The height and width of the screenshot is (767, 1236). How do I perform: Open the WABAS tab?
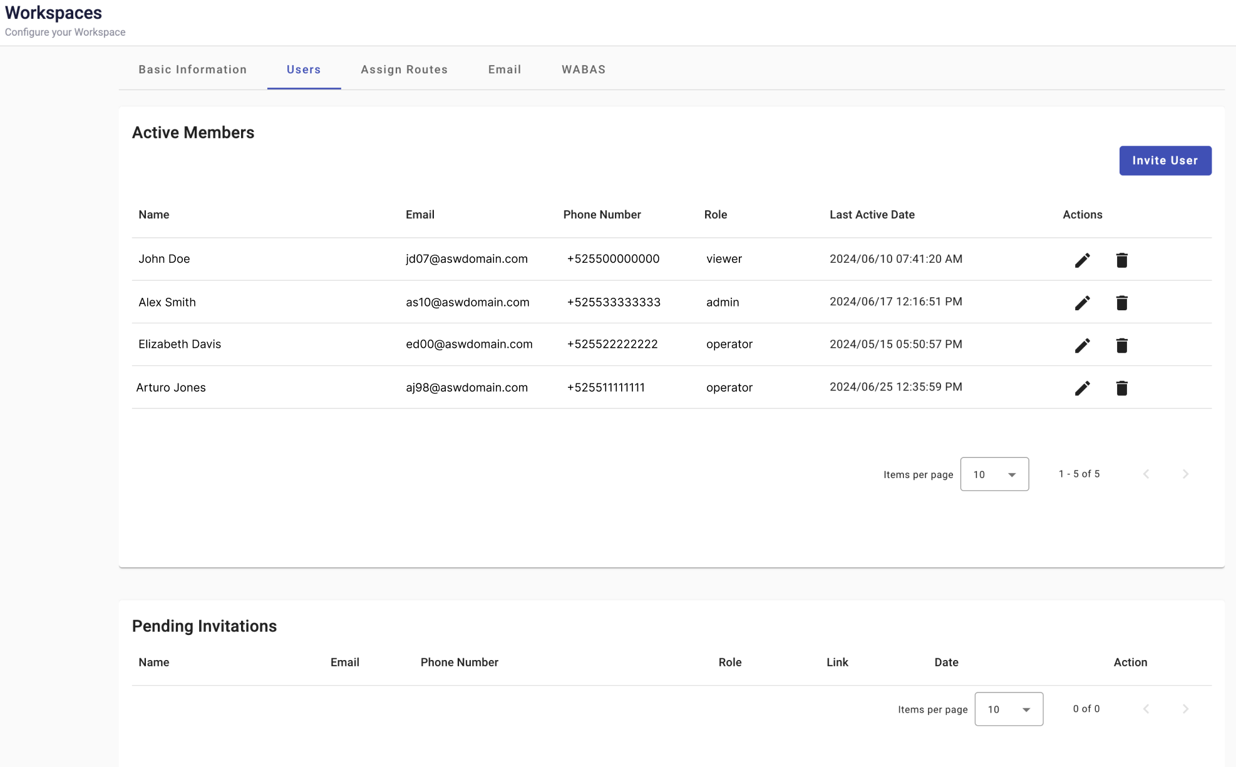[584, 69]
